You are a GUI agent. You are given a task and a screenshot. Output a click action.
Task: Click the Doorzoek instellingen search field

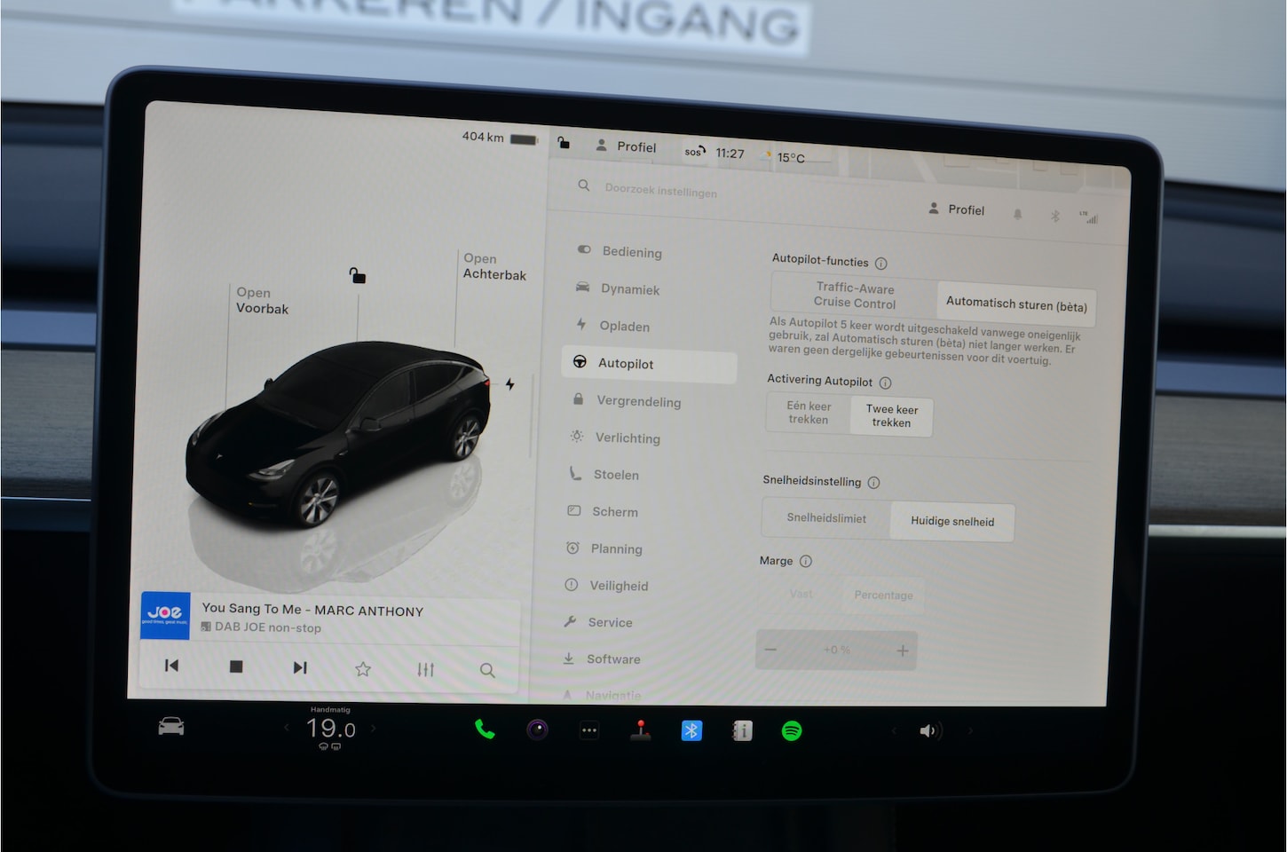(660, 190)
